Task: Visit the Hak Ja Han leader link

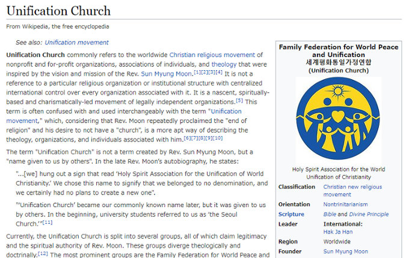Action: [338, 232]
